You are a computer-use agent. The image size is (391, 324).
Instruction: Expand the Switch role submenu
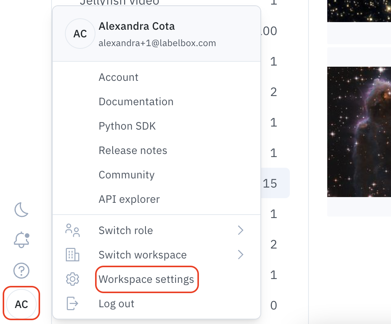tap(157, 231)
